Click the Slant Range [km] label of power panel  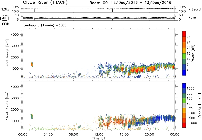click(7, 53)
